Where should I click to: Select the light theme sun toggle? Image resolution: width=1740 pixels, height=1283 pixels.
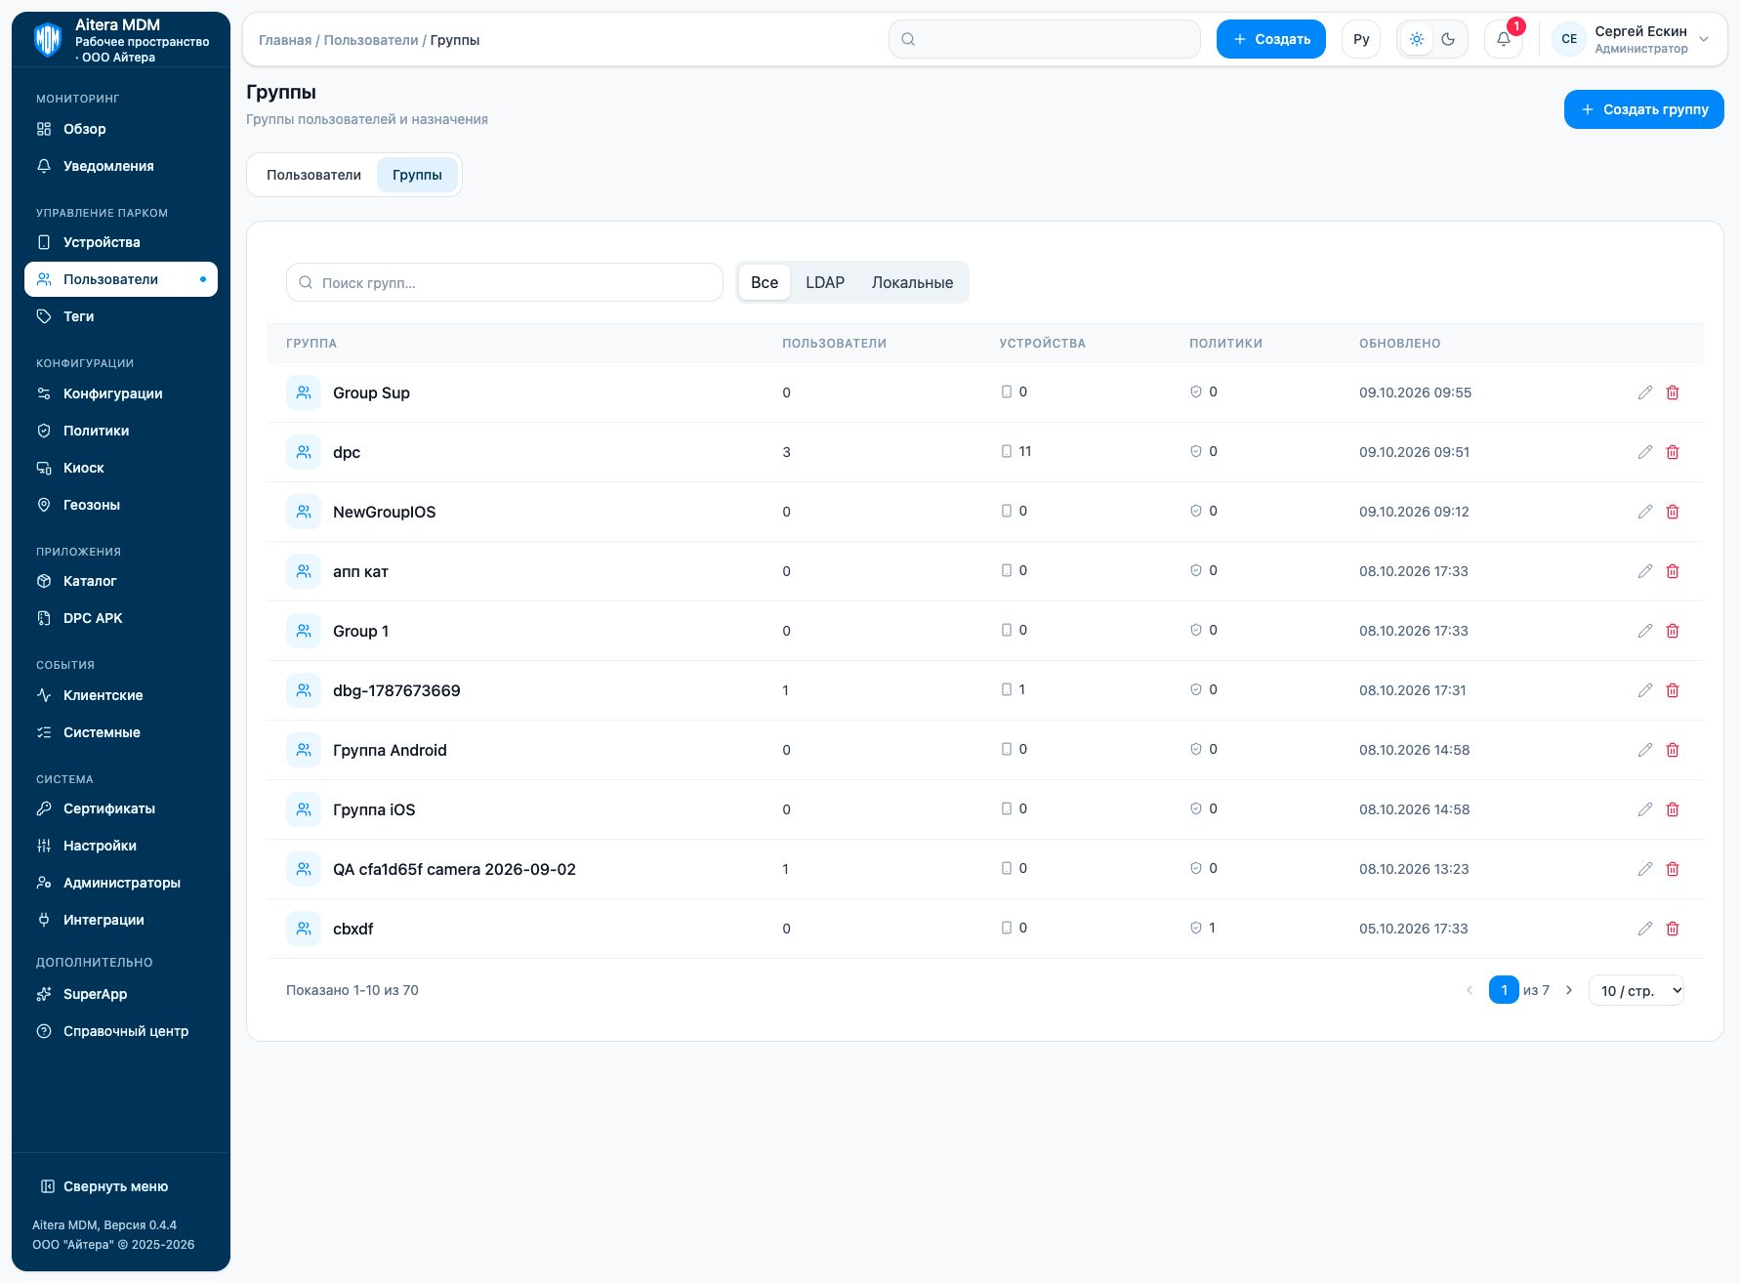click(x=1417, y=39)
